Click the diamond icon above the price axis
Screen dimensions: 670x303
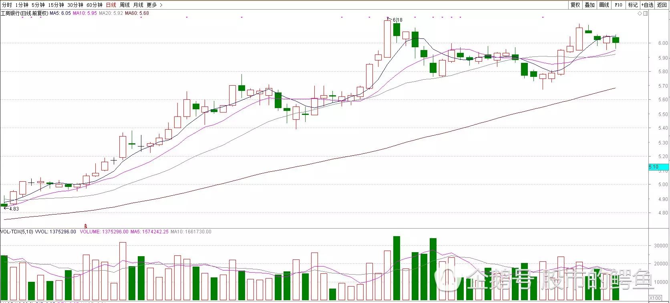point(640,14)
